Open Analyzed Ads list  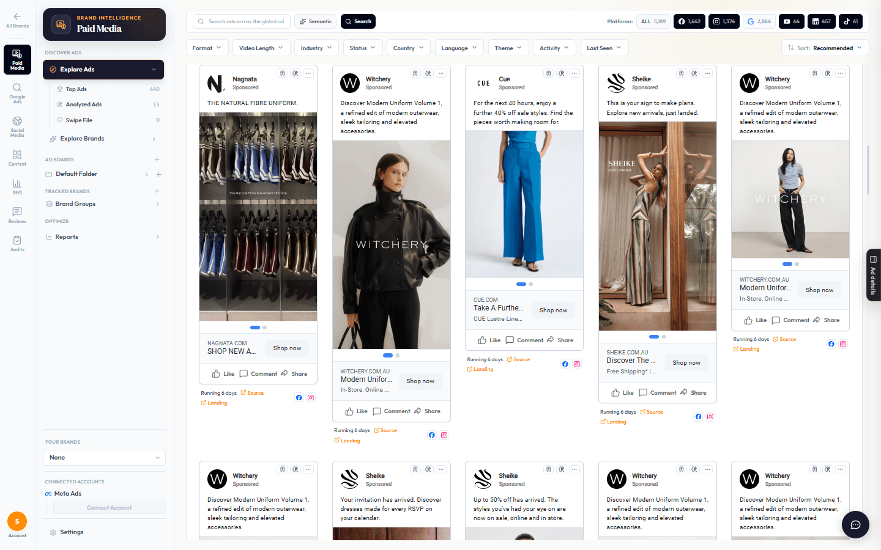pyautogui.click(x=108, y=105)
